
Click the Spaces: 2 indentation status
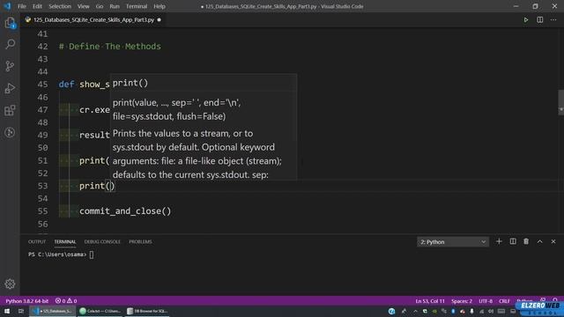coord(462,301)
